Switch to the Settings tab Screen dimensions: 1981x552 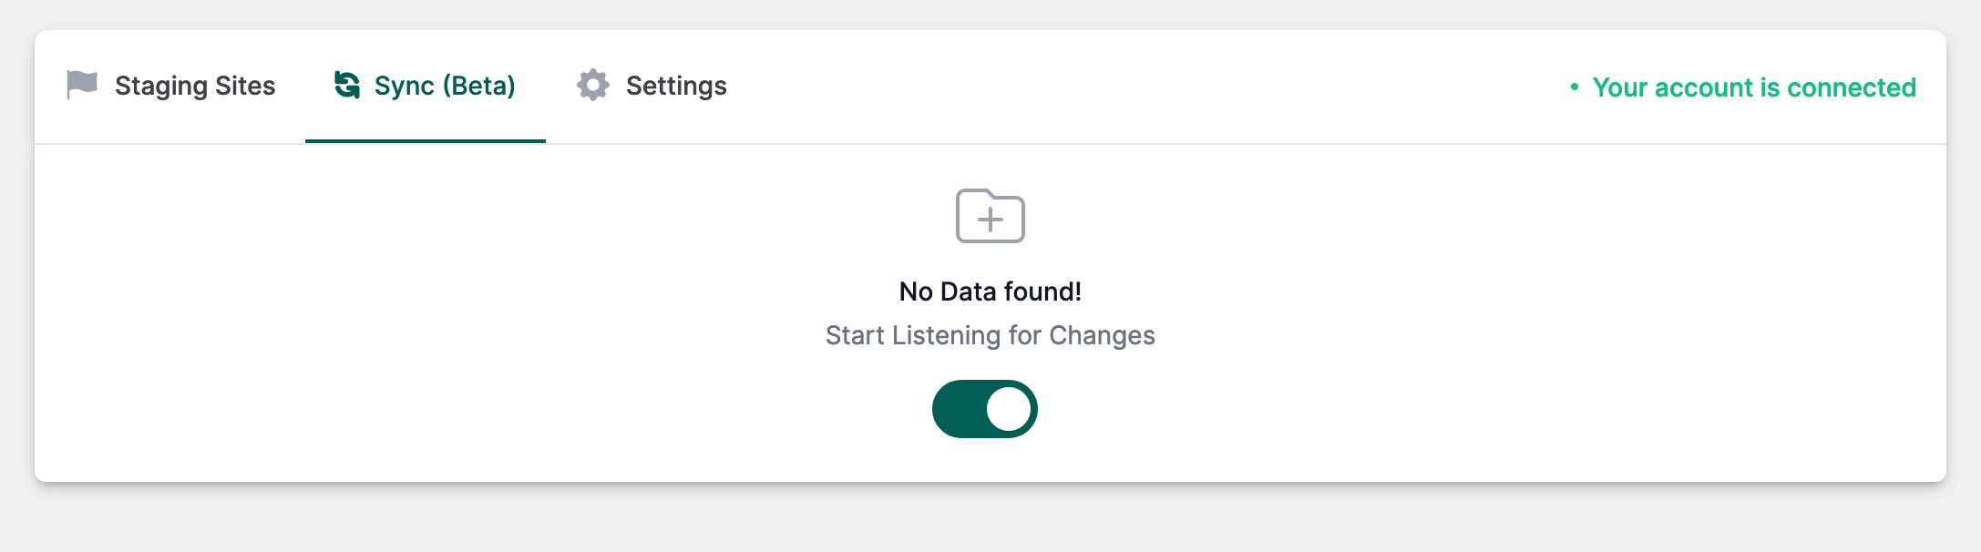pos(675,86)
